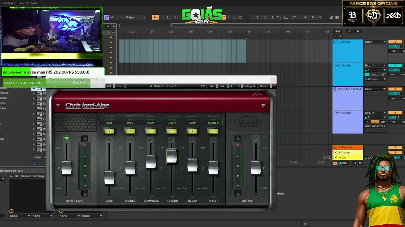Screen dimensions: 405x227
Task: Open 4 Audio Ext. In input dropdown
Action: (x=375, y=113)
